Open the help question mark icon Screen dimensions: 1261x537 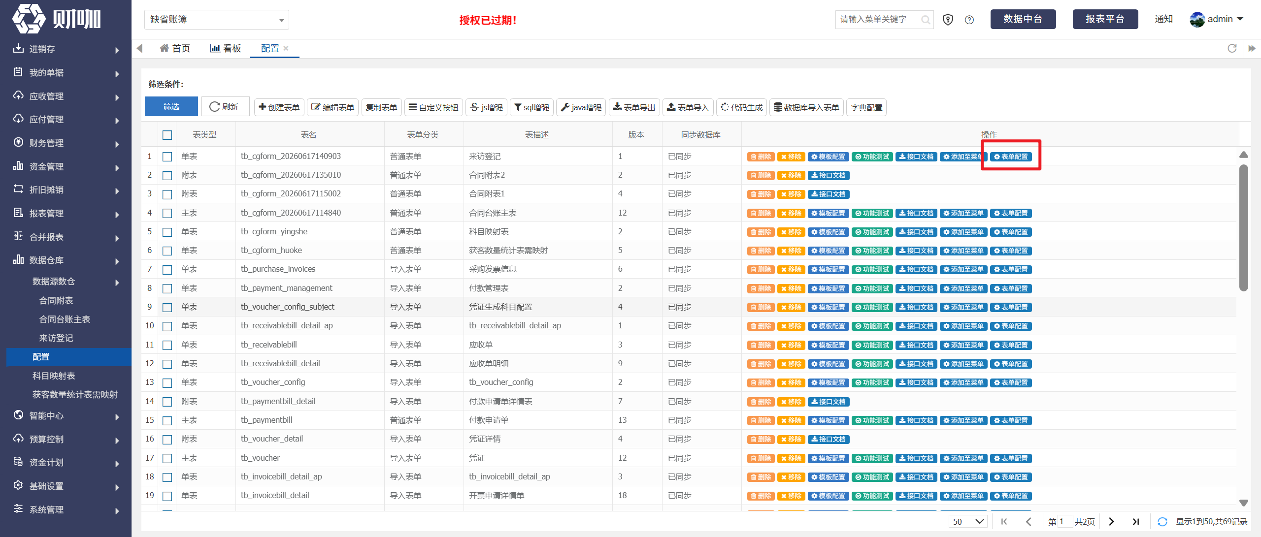969,20
